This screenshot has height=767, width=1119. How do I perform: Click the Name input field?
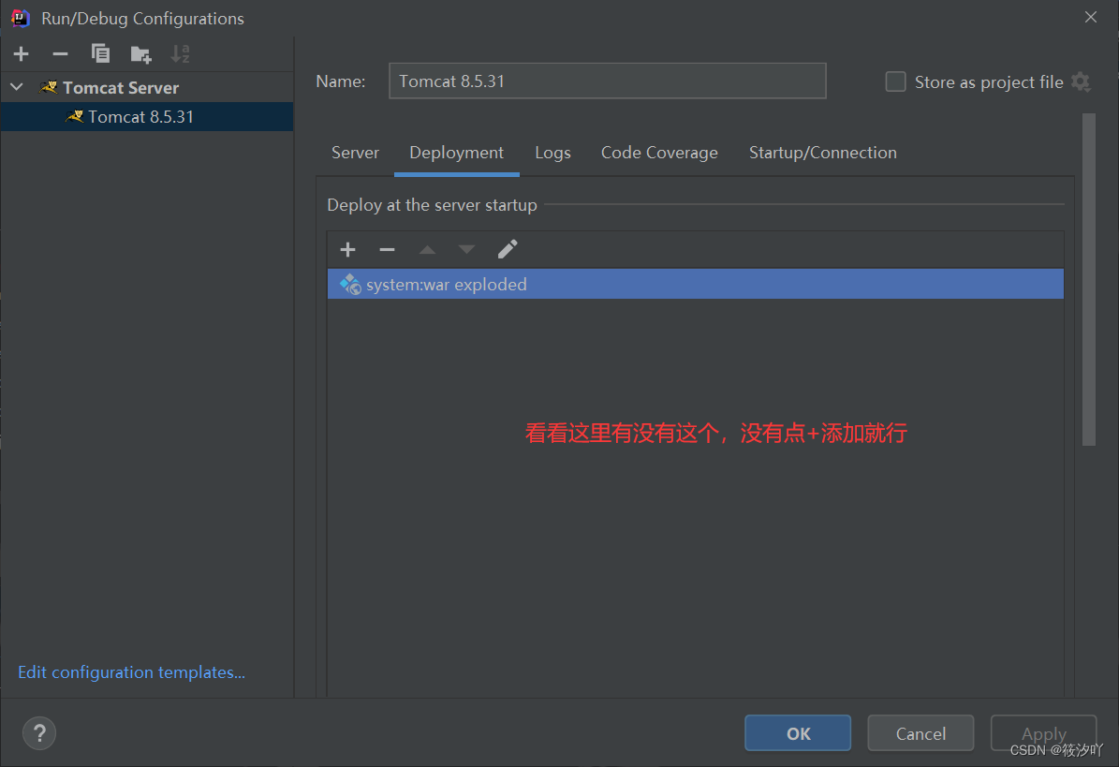(608, 81)
